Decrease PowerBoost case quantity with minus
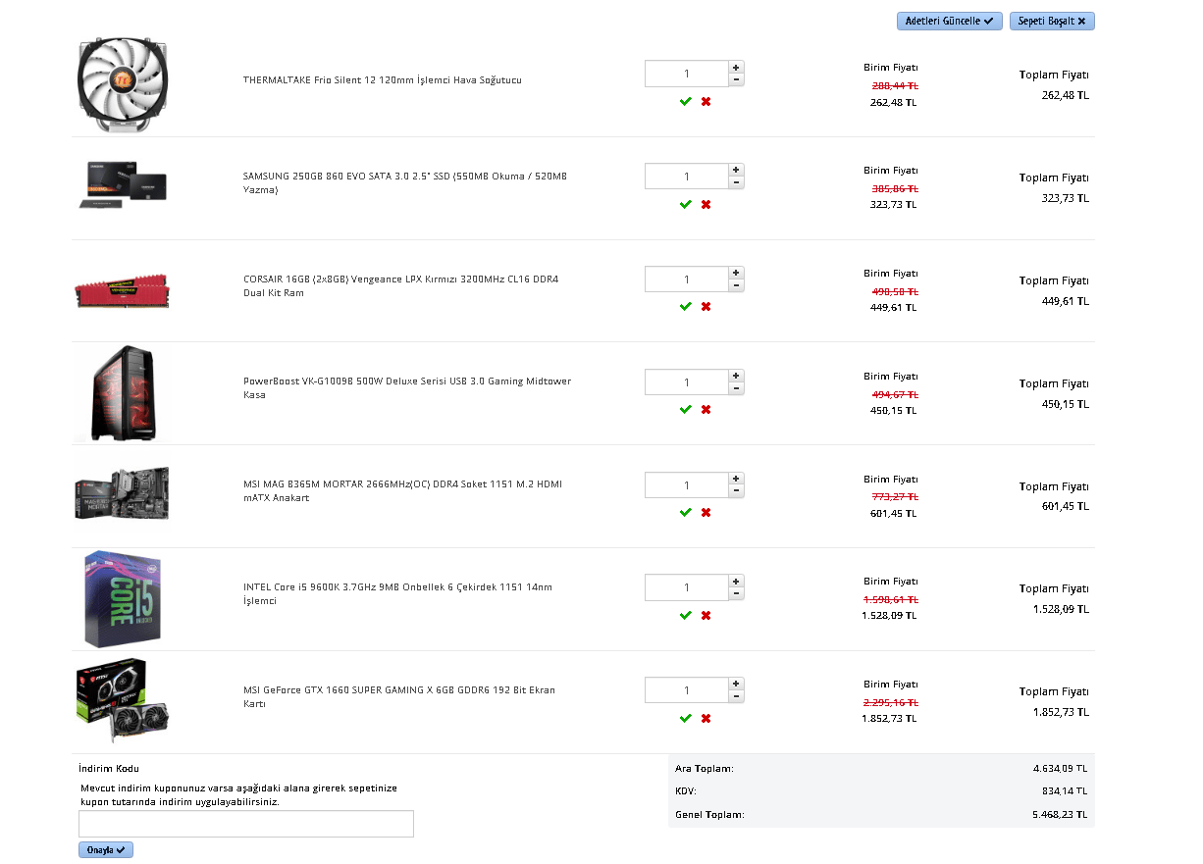 [x=737, y=388]
